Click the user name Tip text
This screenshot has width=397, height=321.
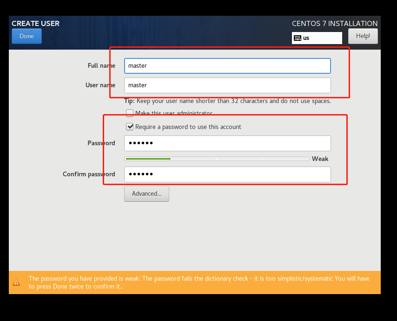[227, 101]
